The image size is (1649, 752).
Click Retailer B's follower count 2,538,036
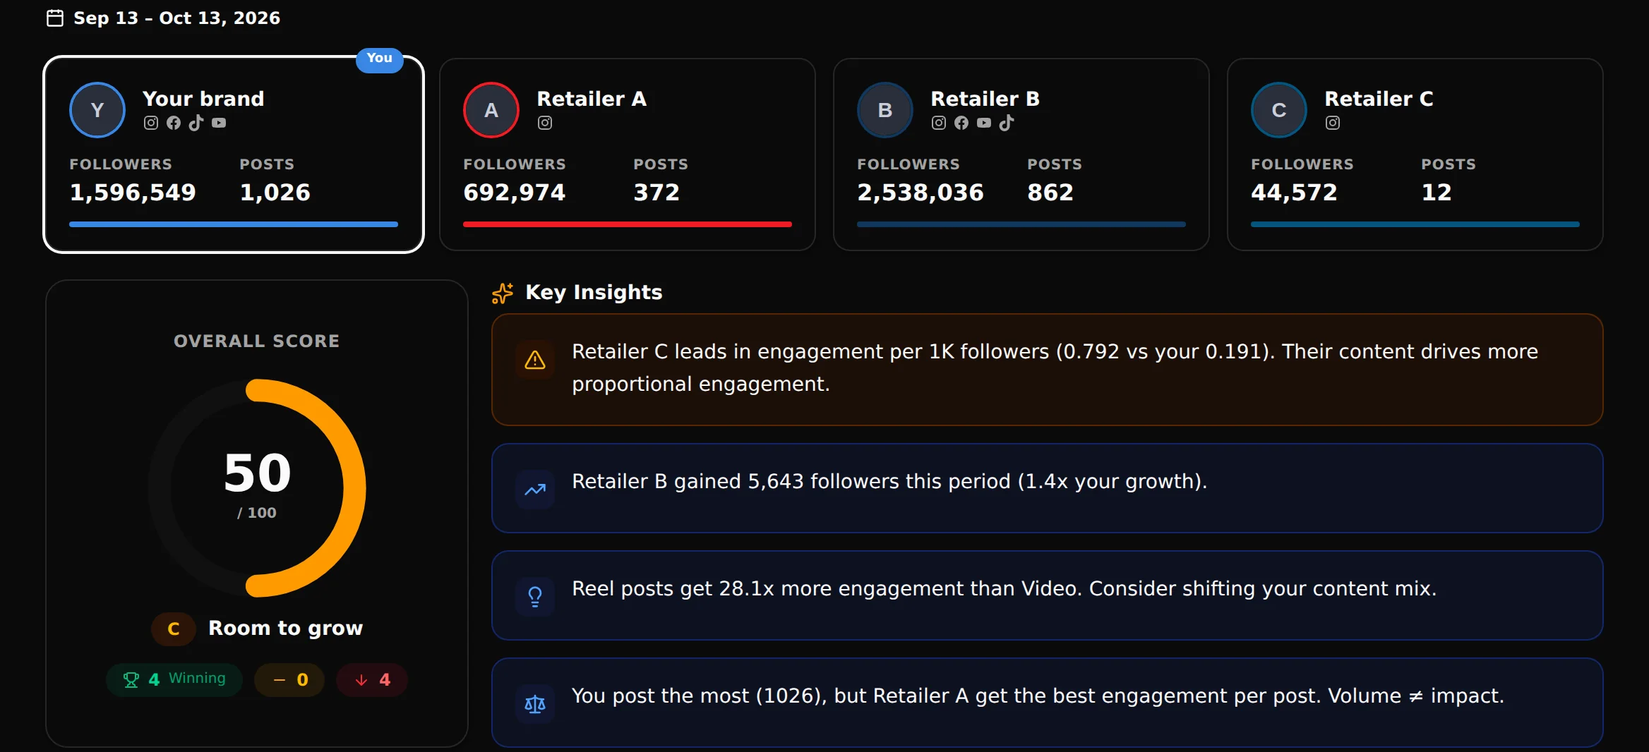[921, 193]
